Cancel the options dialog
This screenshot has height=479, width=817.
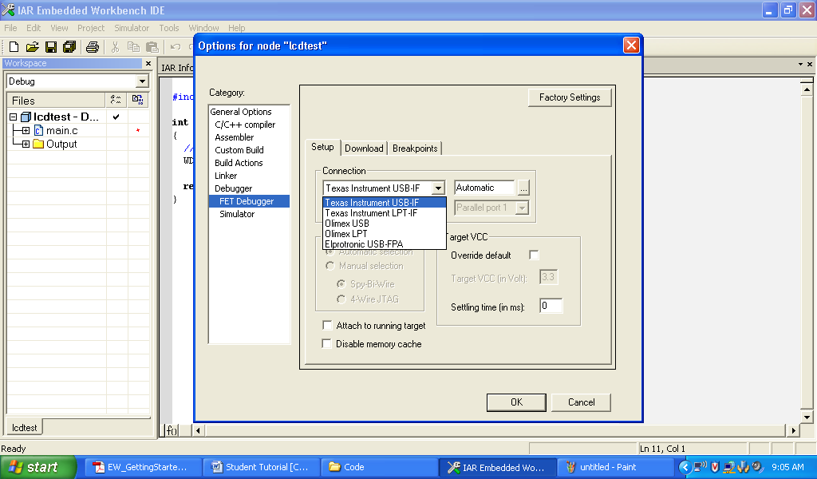581,402
